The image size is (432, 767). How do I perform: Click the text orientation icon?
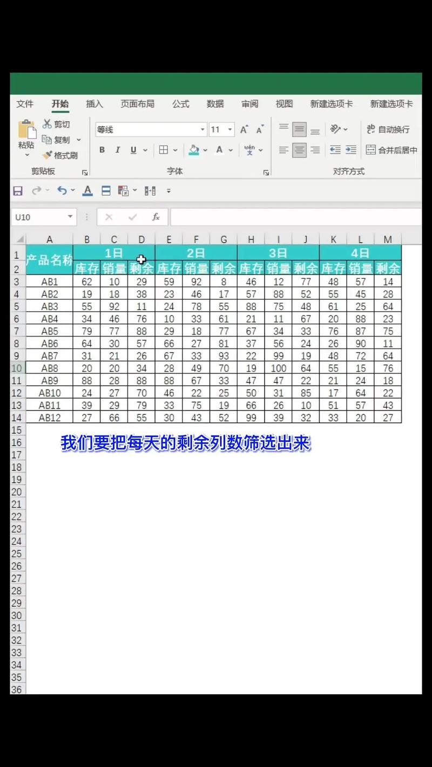(x=336, y=129)
